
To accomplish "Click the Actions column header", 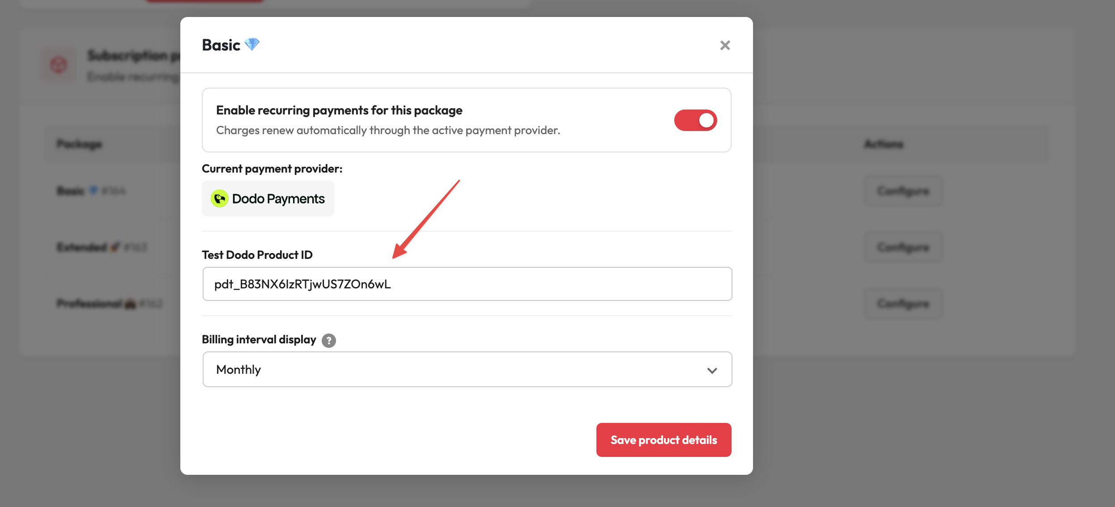I will tap(884, 144).
